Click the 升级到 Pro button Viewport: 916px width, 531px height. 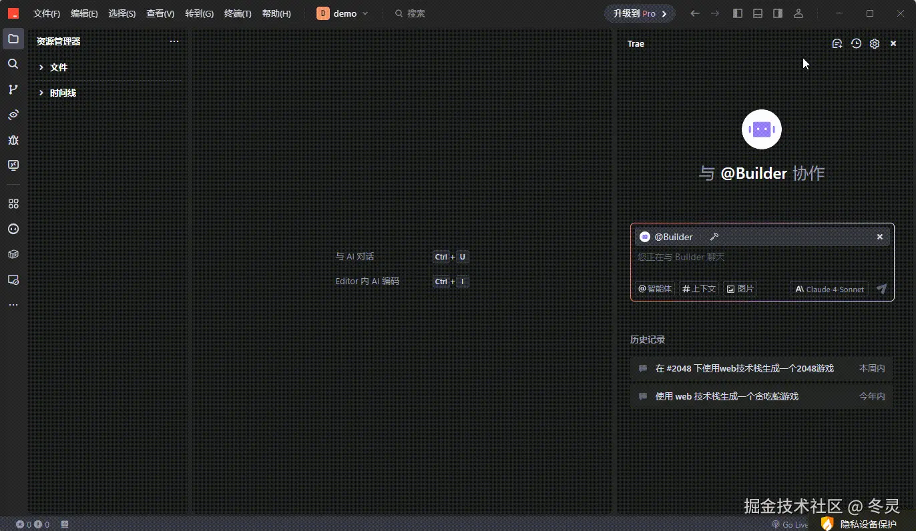(640, 13)
